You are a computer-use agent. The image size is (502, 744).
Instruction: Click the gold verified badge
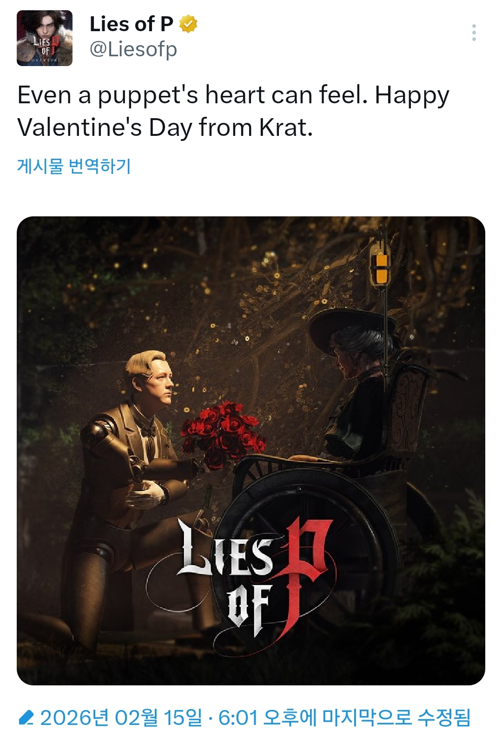[x=188, y=24]
